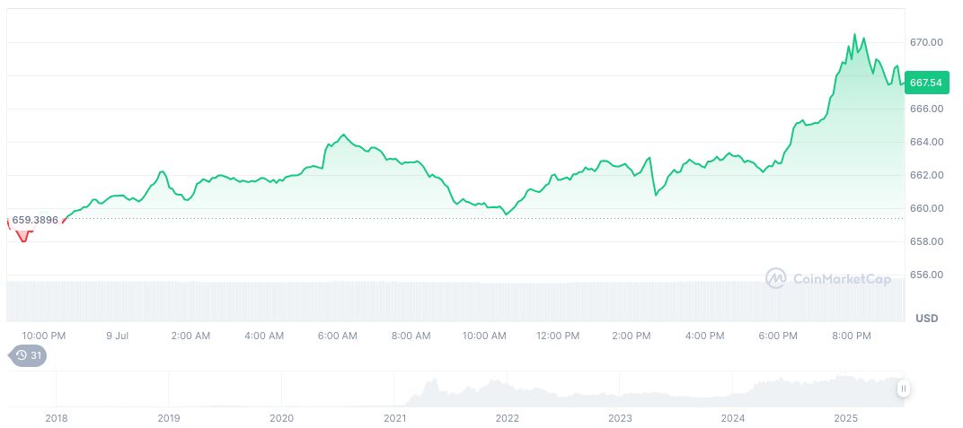Viewport: 963px width, 428px height.
Task: Click the green current price tag 667.54
Action: pos(925,83)
